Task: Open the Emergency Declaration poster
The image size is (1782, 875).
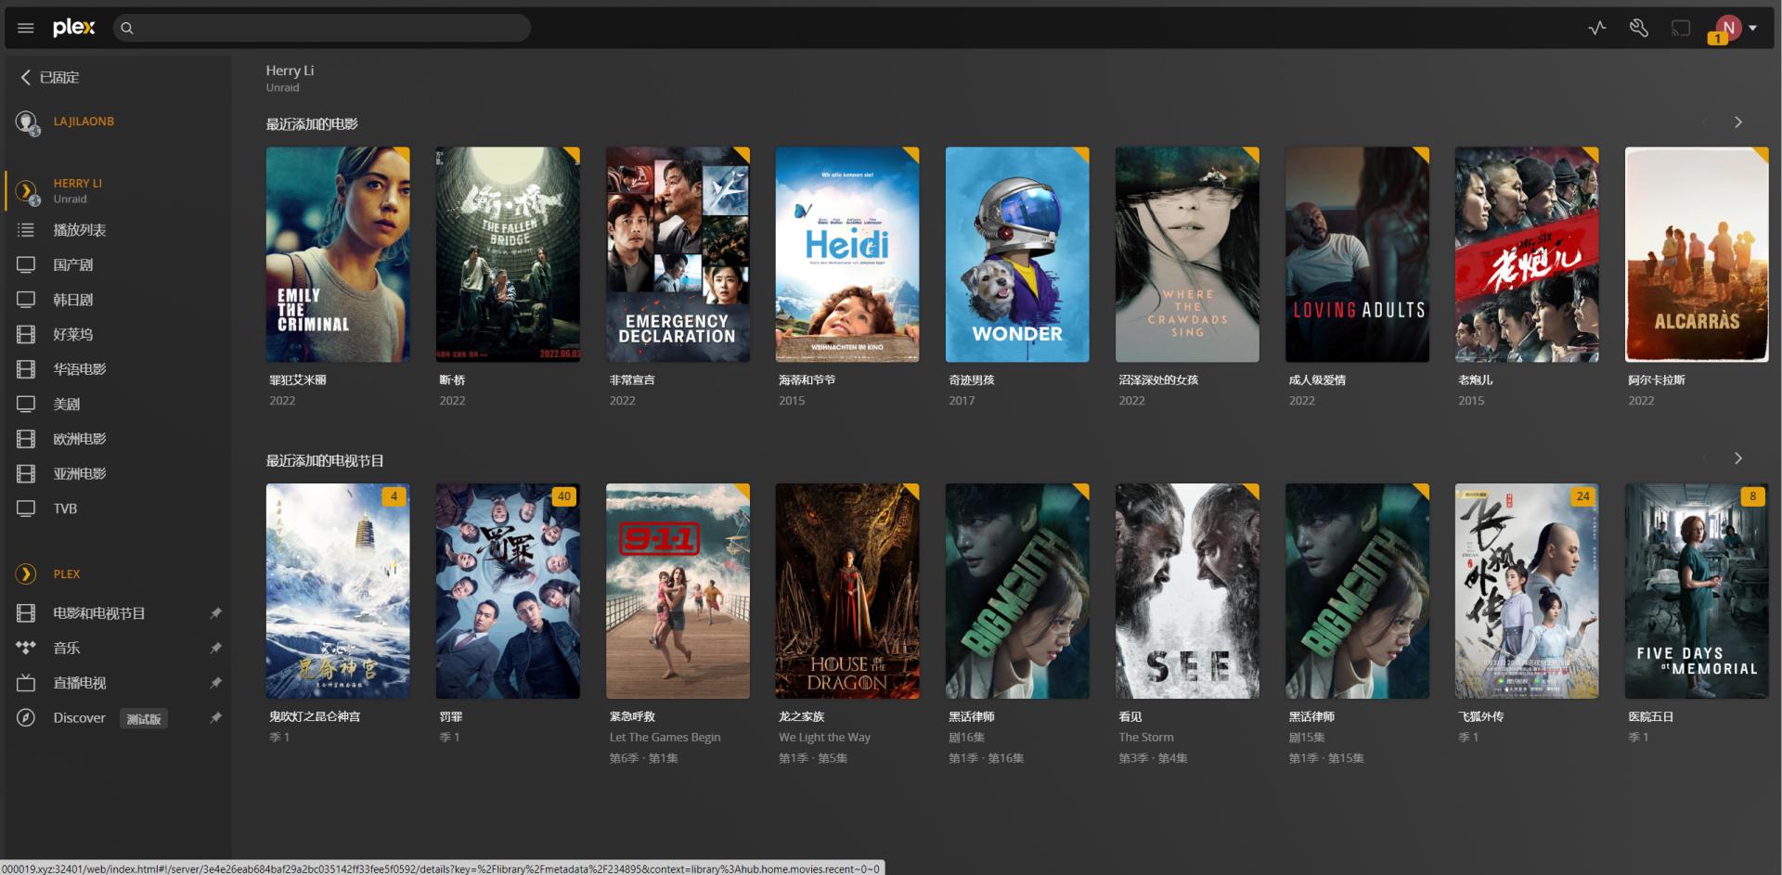Action: pyautogui.click(x=678, y=254)
